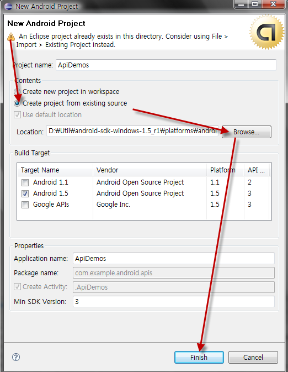The width and height of the screenshot is (288, 372).
Task: Uncheck the Android 1.5 build target
Action: (x=25, y=193)
